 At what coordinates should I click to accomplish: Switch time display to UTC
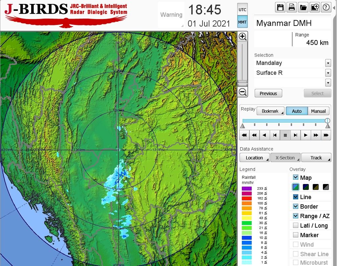[243, 10]
